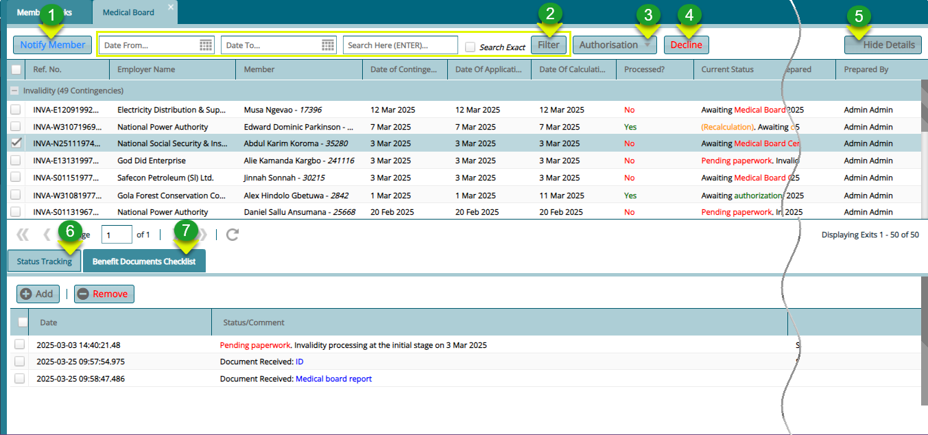Open the Date To calendar picker

[x=328, y=44]
